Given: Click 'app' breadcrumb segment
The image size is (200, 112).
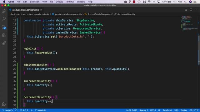Looking at the screenshot, I should pyautogui.click(x=24, y=14).
